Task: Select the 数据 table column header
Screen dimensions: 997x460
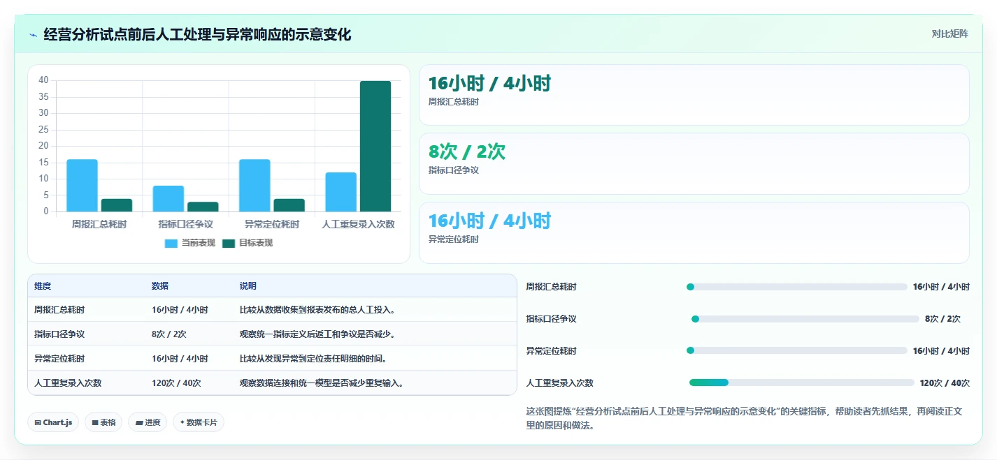Action: (x=160, y=286)
